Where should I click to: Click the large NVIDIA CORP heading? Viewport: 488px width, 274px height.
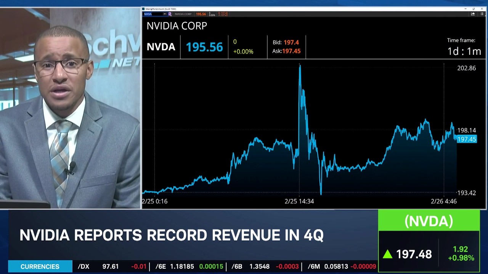[177, 26]
